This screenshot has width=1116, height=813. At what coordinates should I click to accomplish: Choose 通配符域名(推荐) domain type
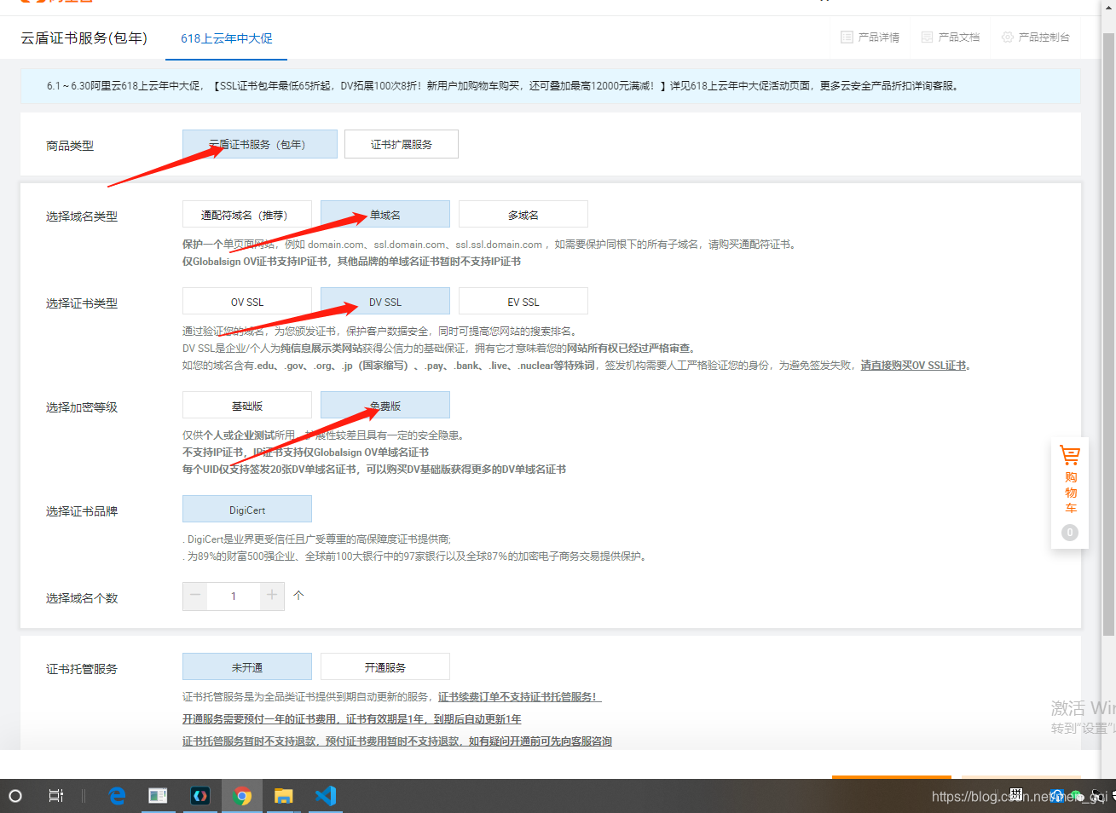pos(247,215)
